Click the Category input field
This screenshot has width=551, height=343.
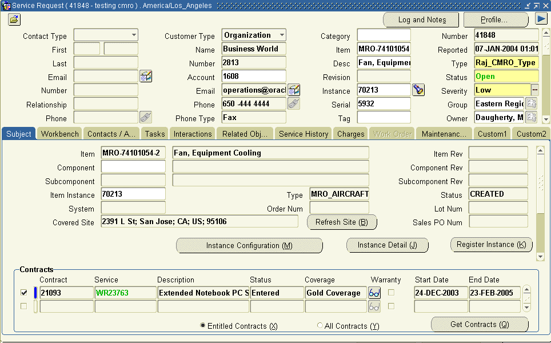(x=384, y=35)
